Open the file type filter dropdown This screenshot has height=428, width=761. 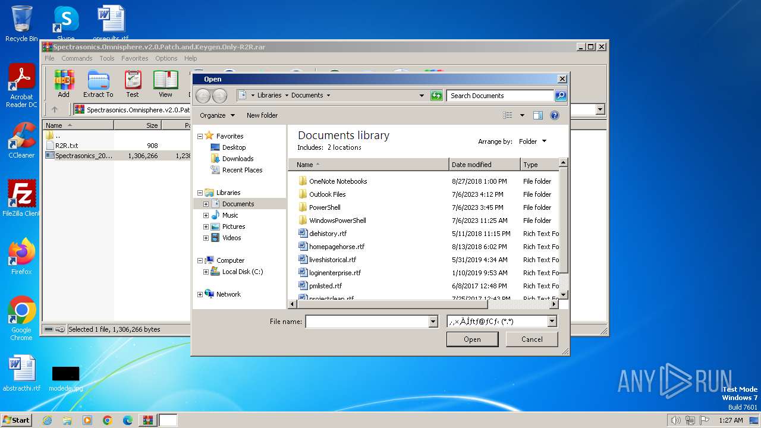tap(552, 322)
